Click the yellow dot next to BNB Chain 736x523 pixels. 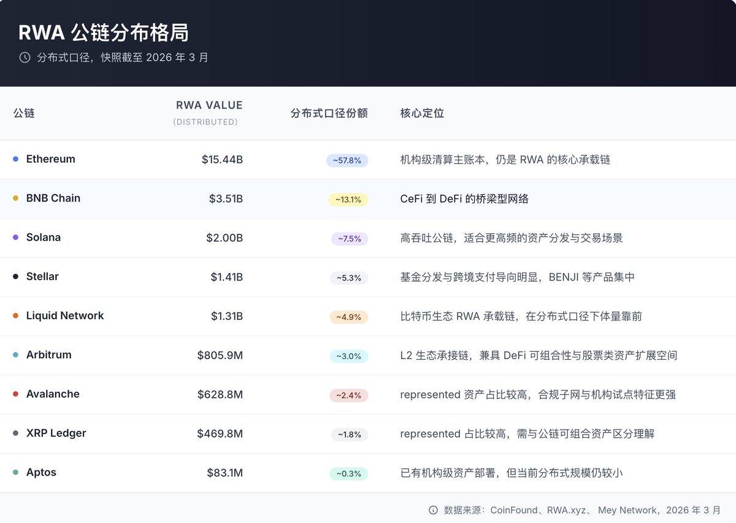15,198
